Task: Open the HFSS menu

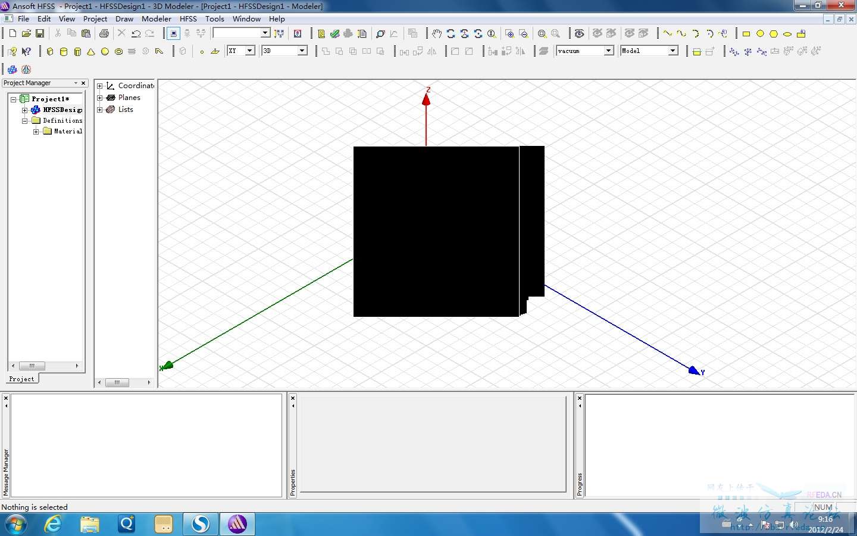Action: pyautogui.click(x=188, y=19)
